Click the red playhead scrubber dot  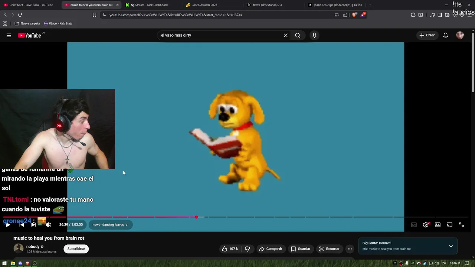(196, 217)
